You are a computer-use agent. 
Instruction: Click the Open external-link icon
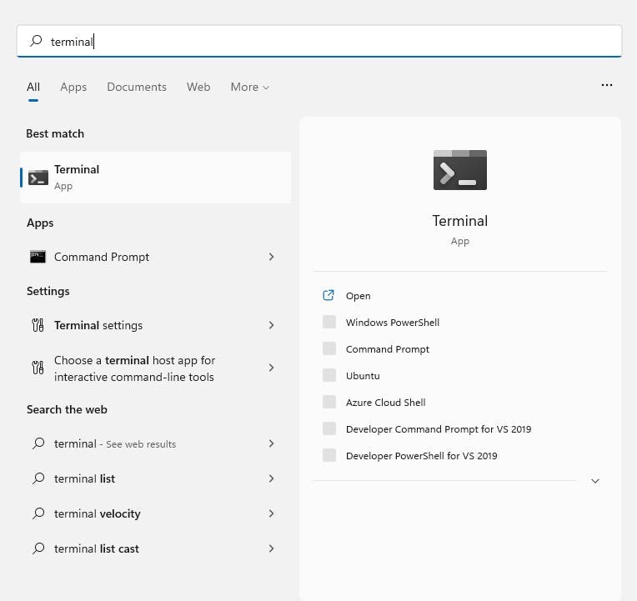coord(329,295)
